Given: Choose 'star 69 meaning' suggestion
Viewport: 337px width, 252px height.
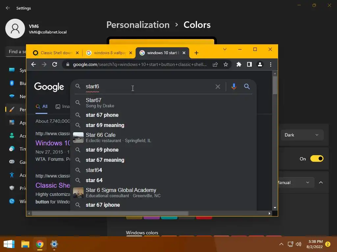Looking at the screenshot, I should pos(163,125).
